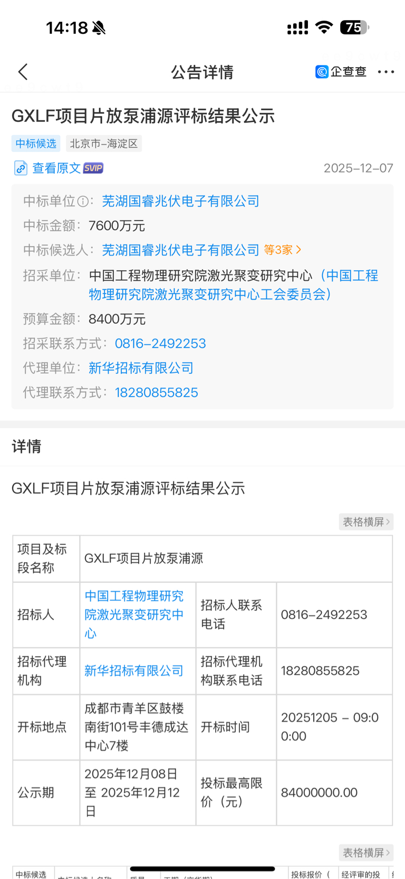Viewport: 405px width, 879px height.
Task: Expand 等3家 candidate list
Action: coord(283,250)
